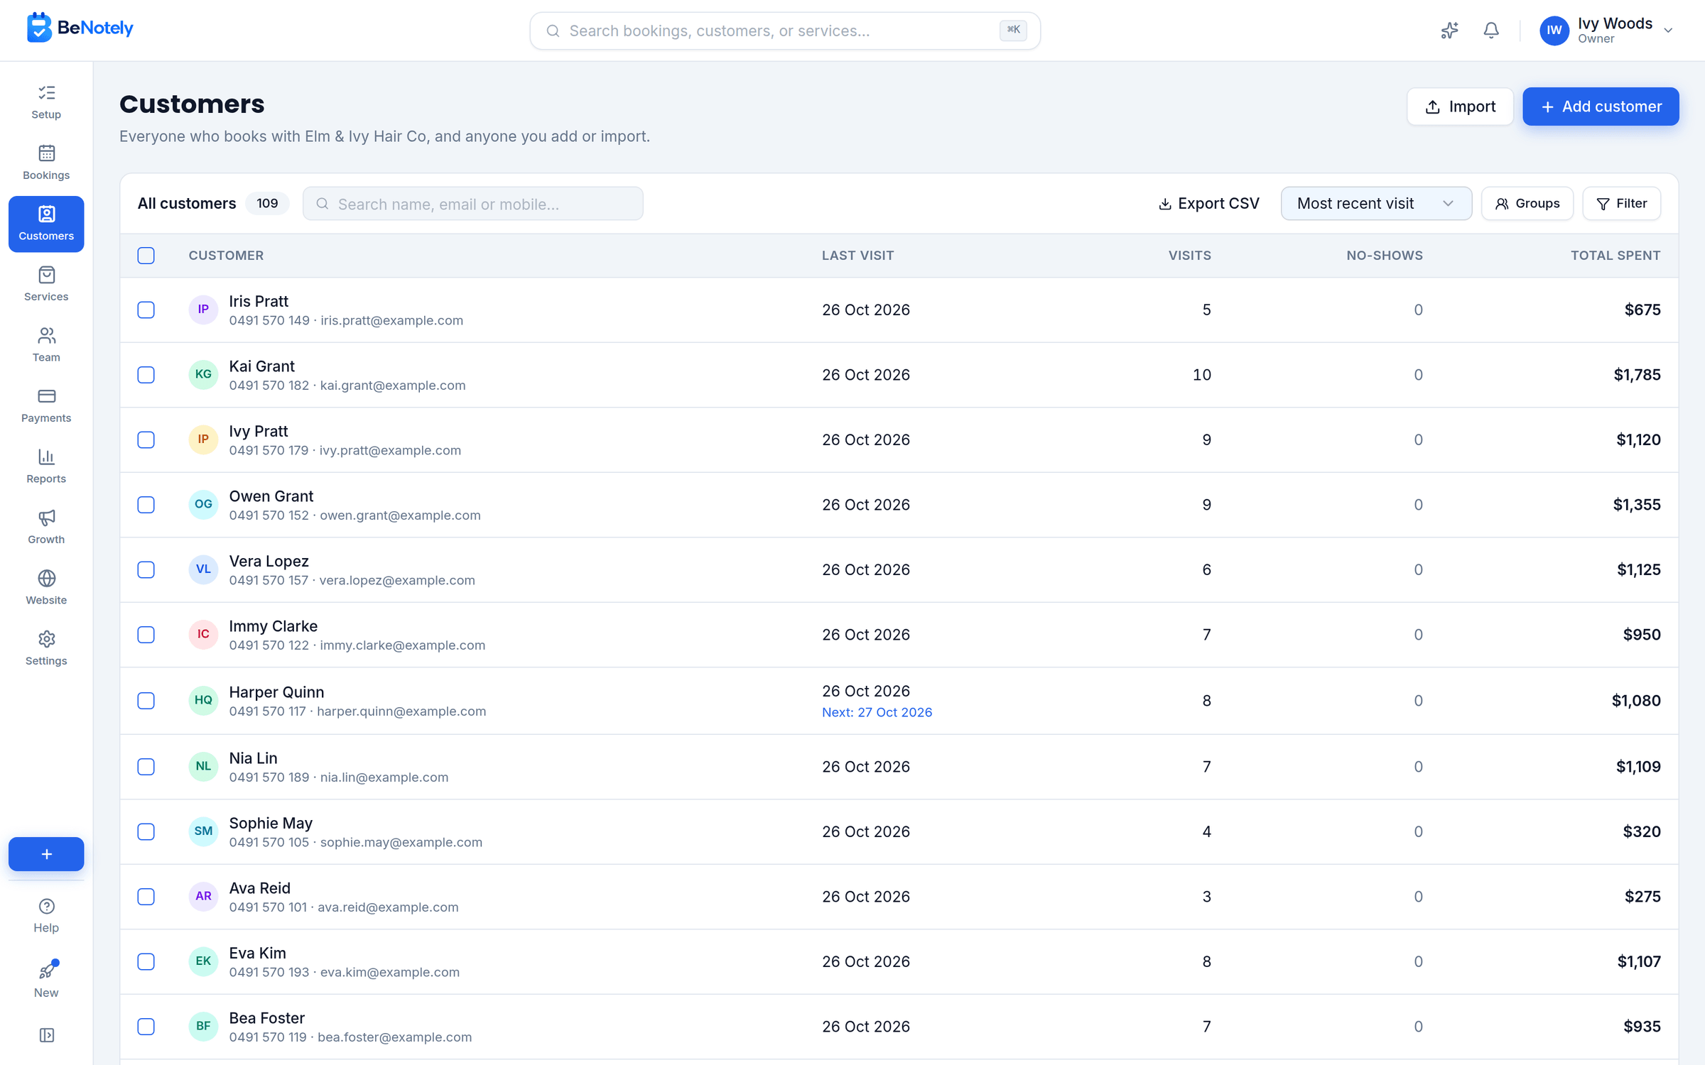Image resolution: width=1705 pixels, height=1065 pixels.
Task: Collapse the sidebar with the panel icon
Action: (47, 1035)
